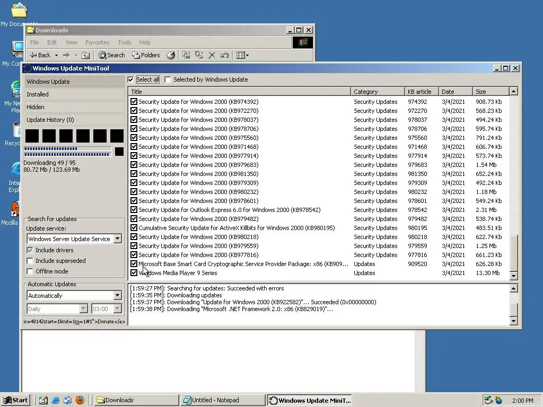Open the File menu in the Downloads window

[34, 42]
